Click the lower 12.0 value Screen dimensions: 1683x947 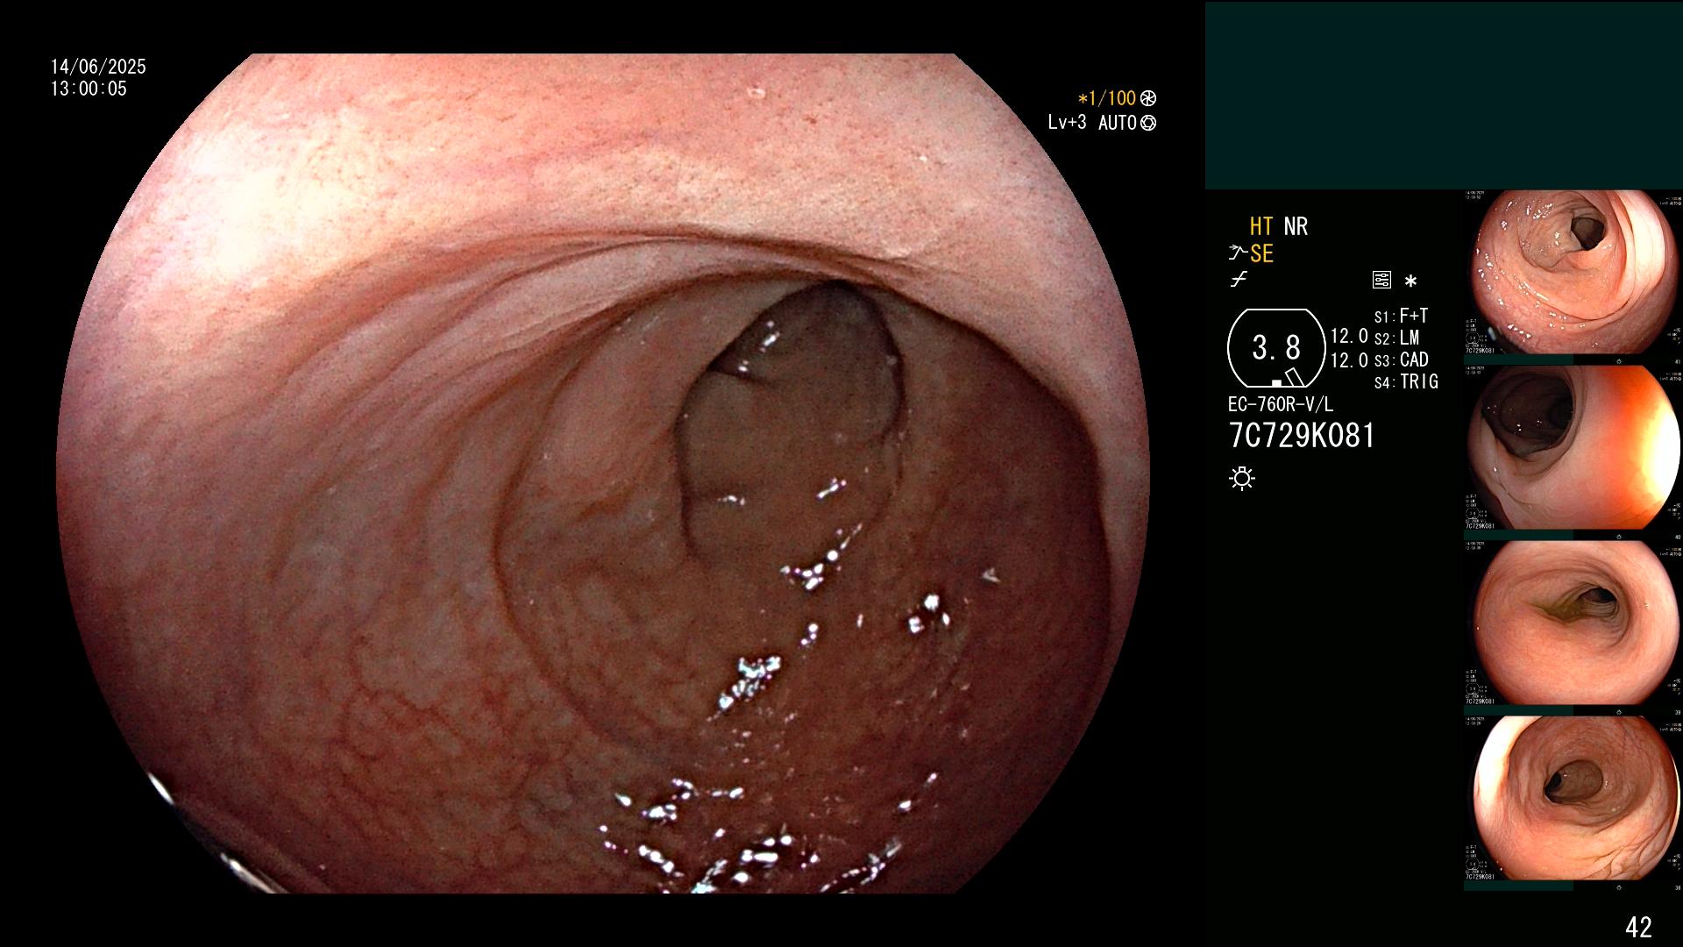(1349, 360)
